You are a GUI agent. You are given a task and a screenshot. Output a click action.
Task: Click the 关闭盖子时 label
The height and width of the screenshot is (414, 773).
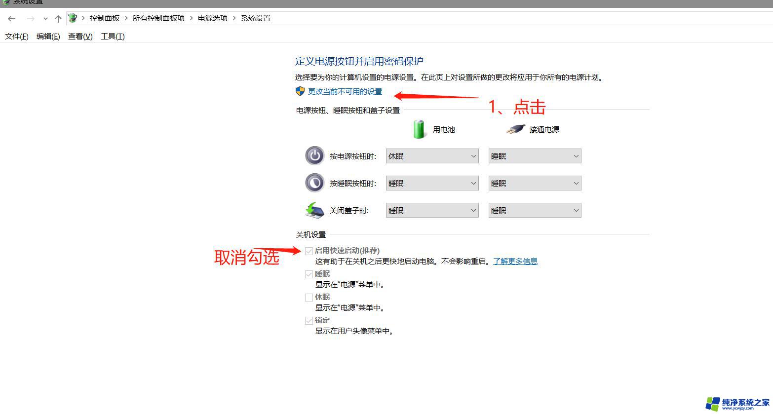pos(349,211)
